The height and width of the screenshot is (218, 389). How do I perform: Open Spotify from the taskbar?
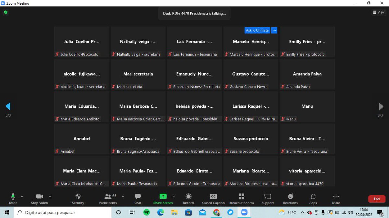click(x=147, y=213)
